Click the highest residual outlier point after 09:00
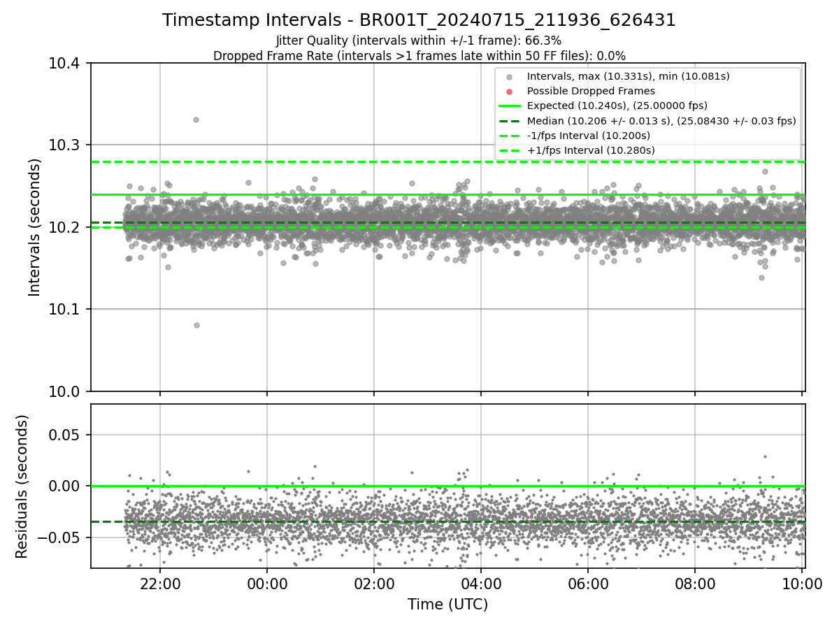839x629 pixels. [765, 456]
